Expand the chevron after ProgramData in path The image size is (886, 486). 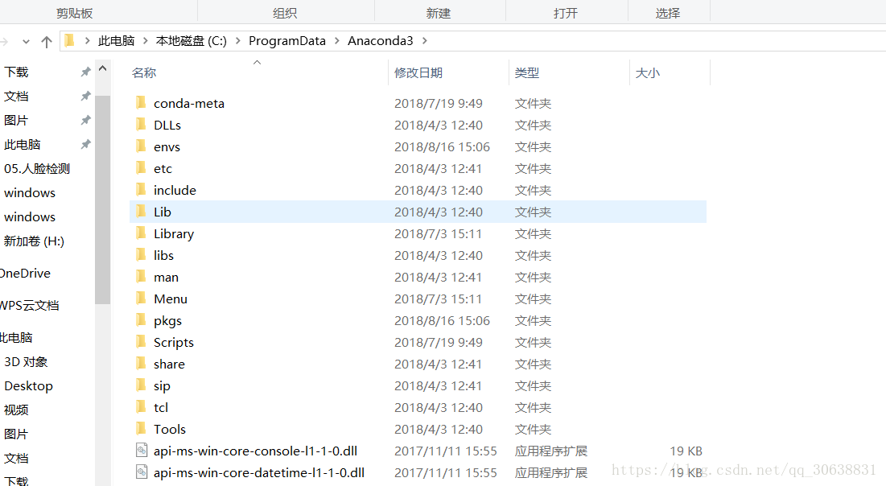(x=336, y=41)
